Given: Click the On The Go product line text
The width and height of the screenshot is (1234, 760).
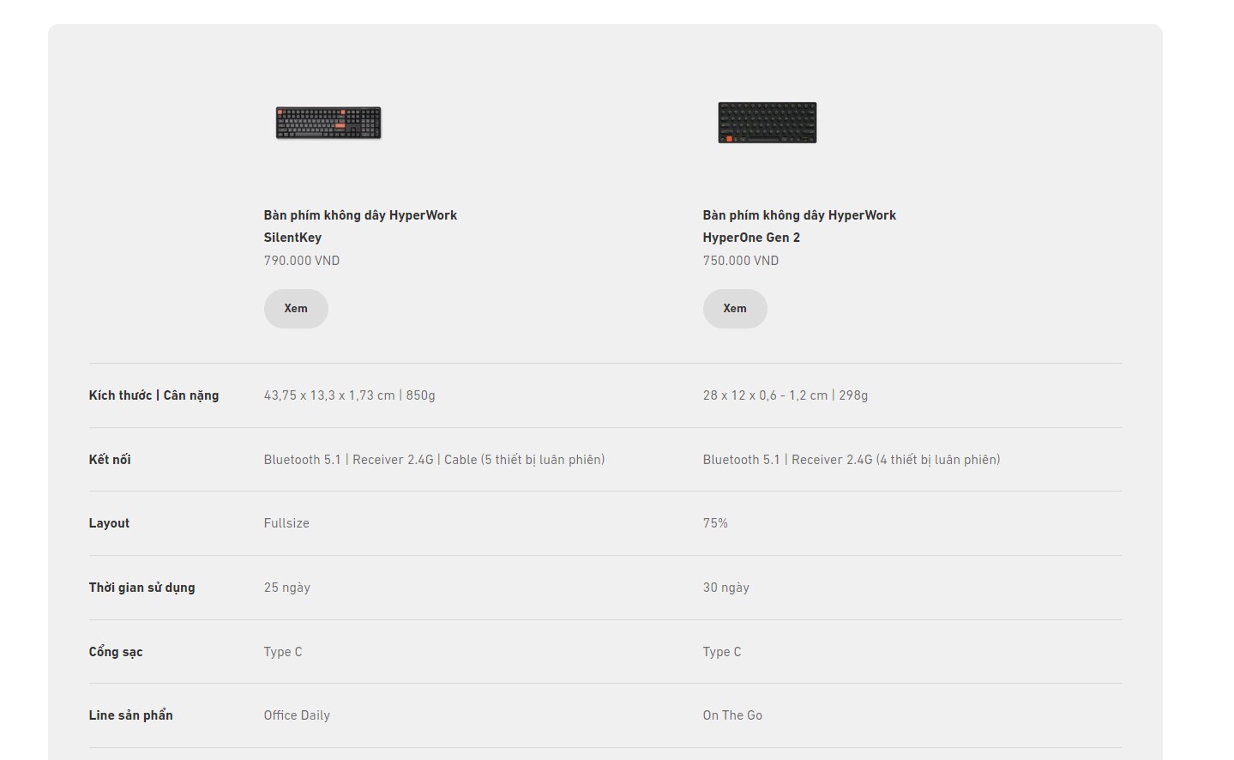Looking at the screenshot, I should click(732, 715).
